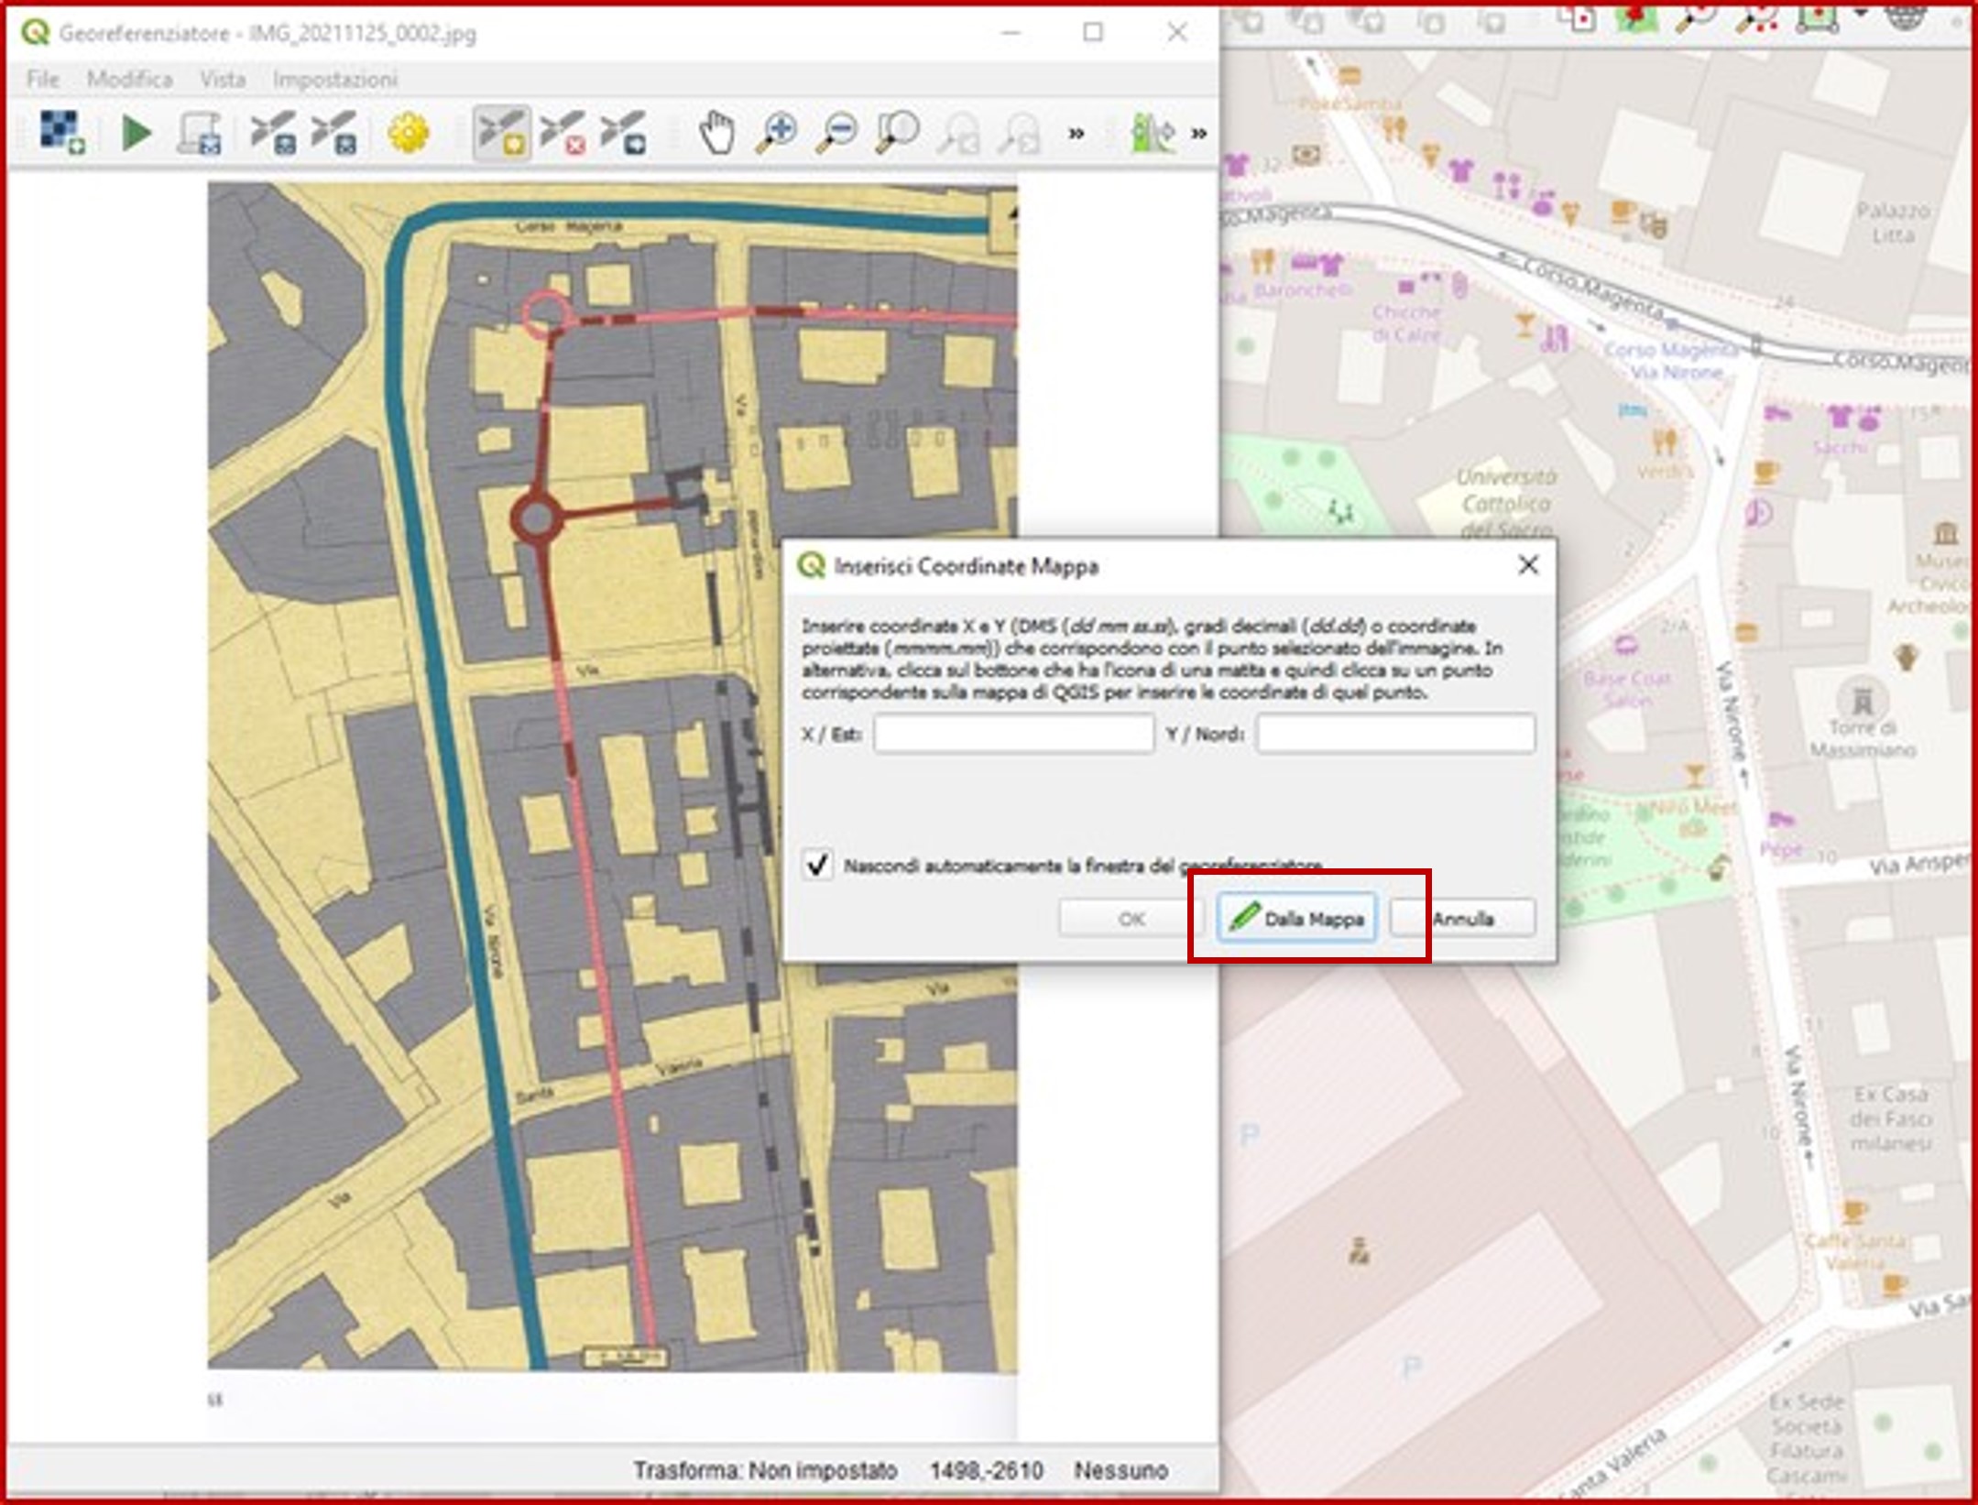Expand the hidden toolbar icons next to the zoom tools
This screenshot has width=1978, height=1505.
pyautogui.click(x=1076, y=134)
